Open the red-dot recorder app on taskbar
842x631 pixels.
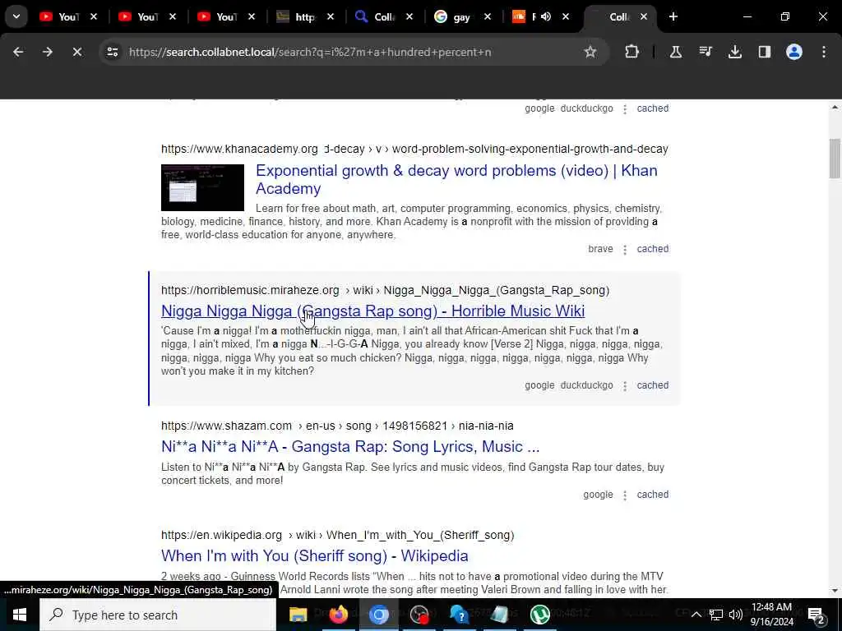419,615
